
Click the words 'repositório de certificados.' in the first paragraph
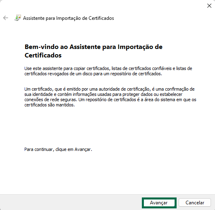point(136,74)
